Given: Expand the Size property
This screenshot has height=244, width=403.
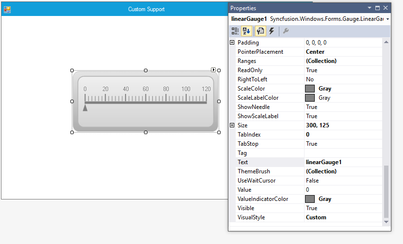Looking at the screenshot, I should coord(232,125).
